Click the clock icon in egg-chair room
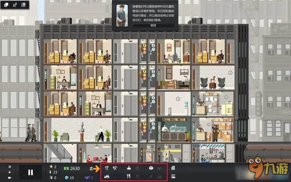Screen dimensions: 291x182 tap(230, 73)
